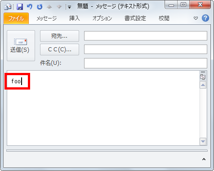Send the message with 送信(S) button
The height and width of the screenshot is (171, 214).
[21, 45]
